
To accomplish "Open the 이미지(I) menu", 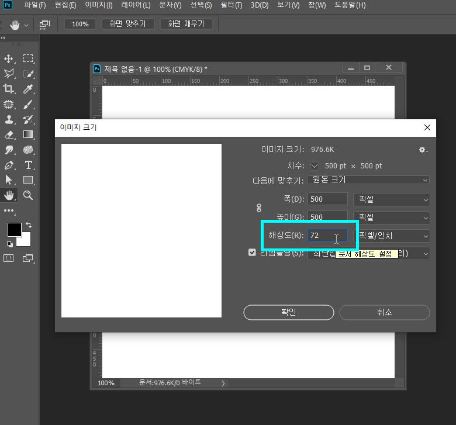I will pyautogui.click(x=99, y=5).
